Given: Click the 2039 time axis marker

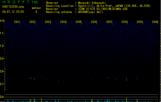Looking at the screenshot, I should coord(140,22).
